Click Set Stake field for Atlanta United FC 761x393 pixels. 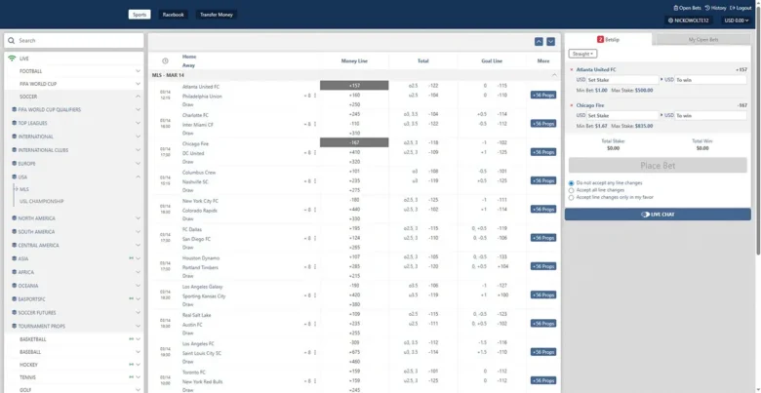(622, 80)
